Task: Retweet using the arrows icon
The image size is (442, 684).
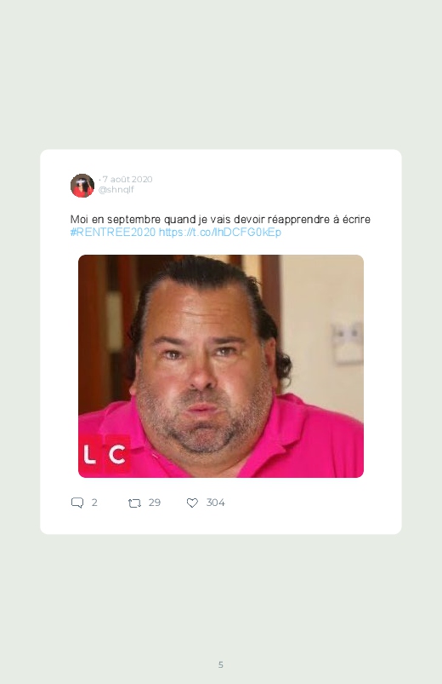Action: click(x=134, y=503)
